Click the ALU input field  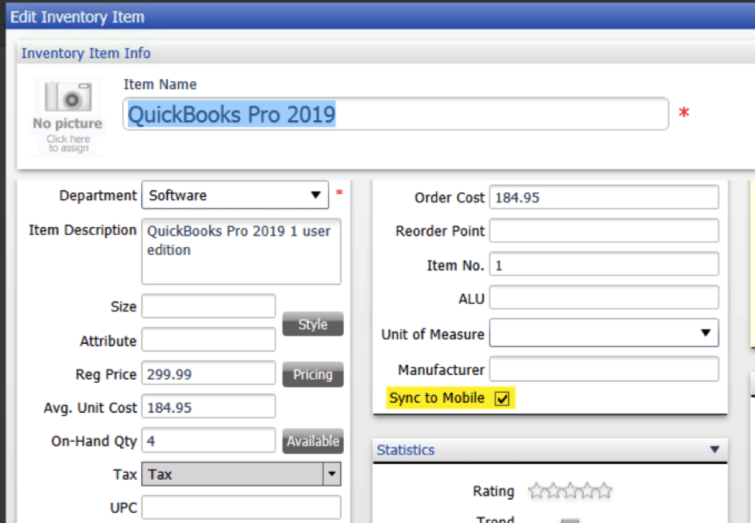pos(604,298)
